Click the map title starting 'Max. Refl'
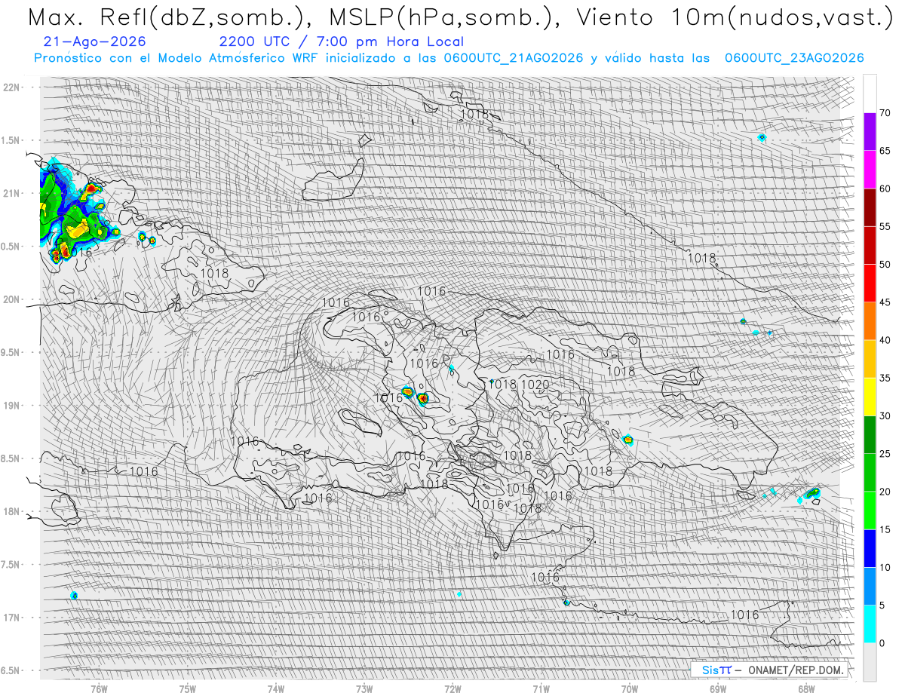The image size is (905, 699). (x=459, y=17)
